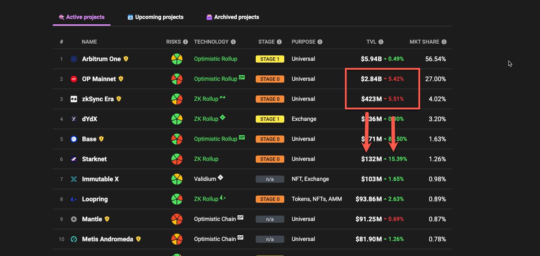
Task: Select Loopring's $93.86M TVL value
Action: tap(369, 199)
